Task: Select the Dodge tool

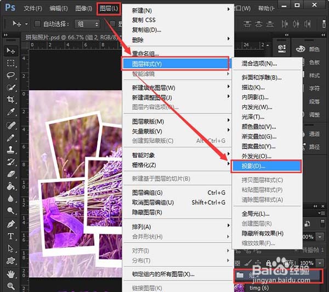Action: pos(10,210)
